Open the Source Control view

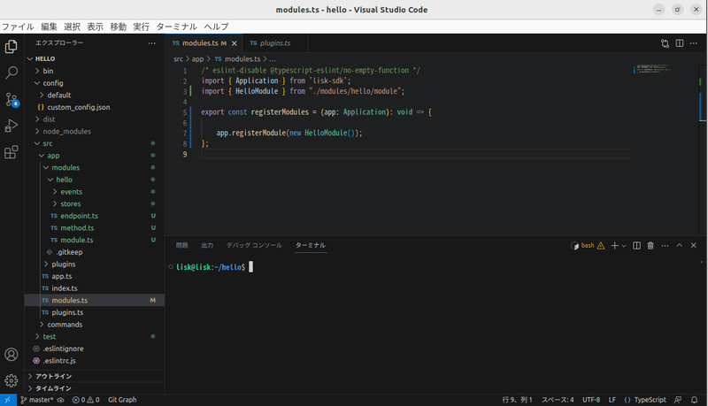coord(12,99)
